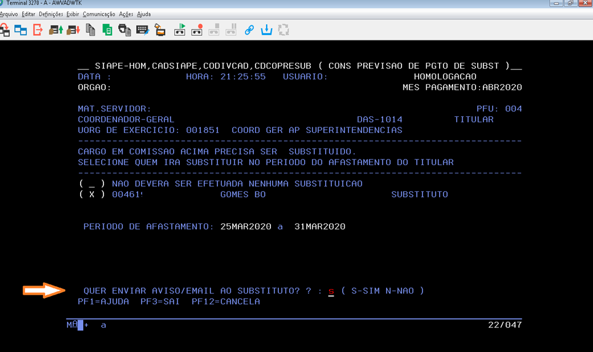Click the play macro icon
The height and width of the screenshot is (352, 593).
pyautogui.click(x=180, y=30)
